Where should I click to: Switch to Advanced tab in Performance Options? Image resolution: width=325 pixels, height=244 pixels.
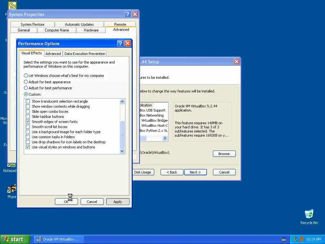click(x=53, y=53)
